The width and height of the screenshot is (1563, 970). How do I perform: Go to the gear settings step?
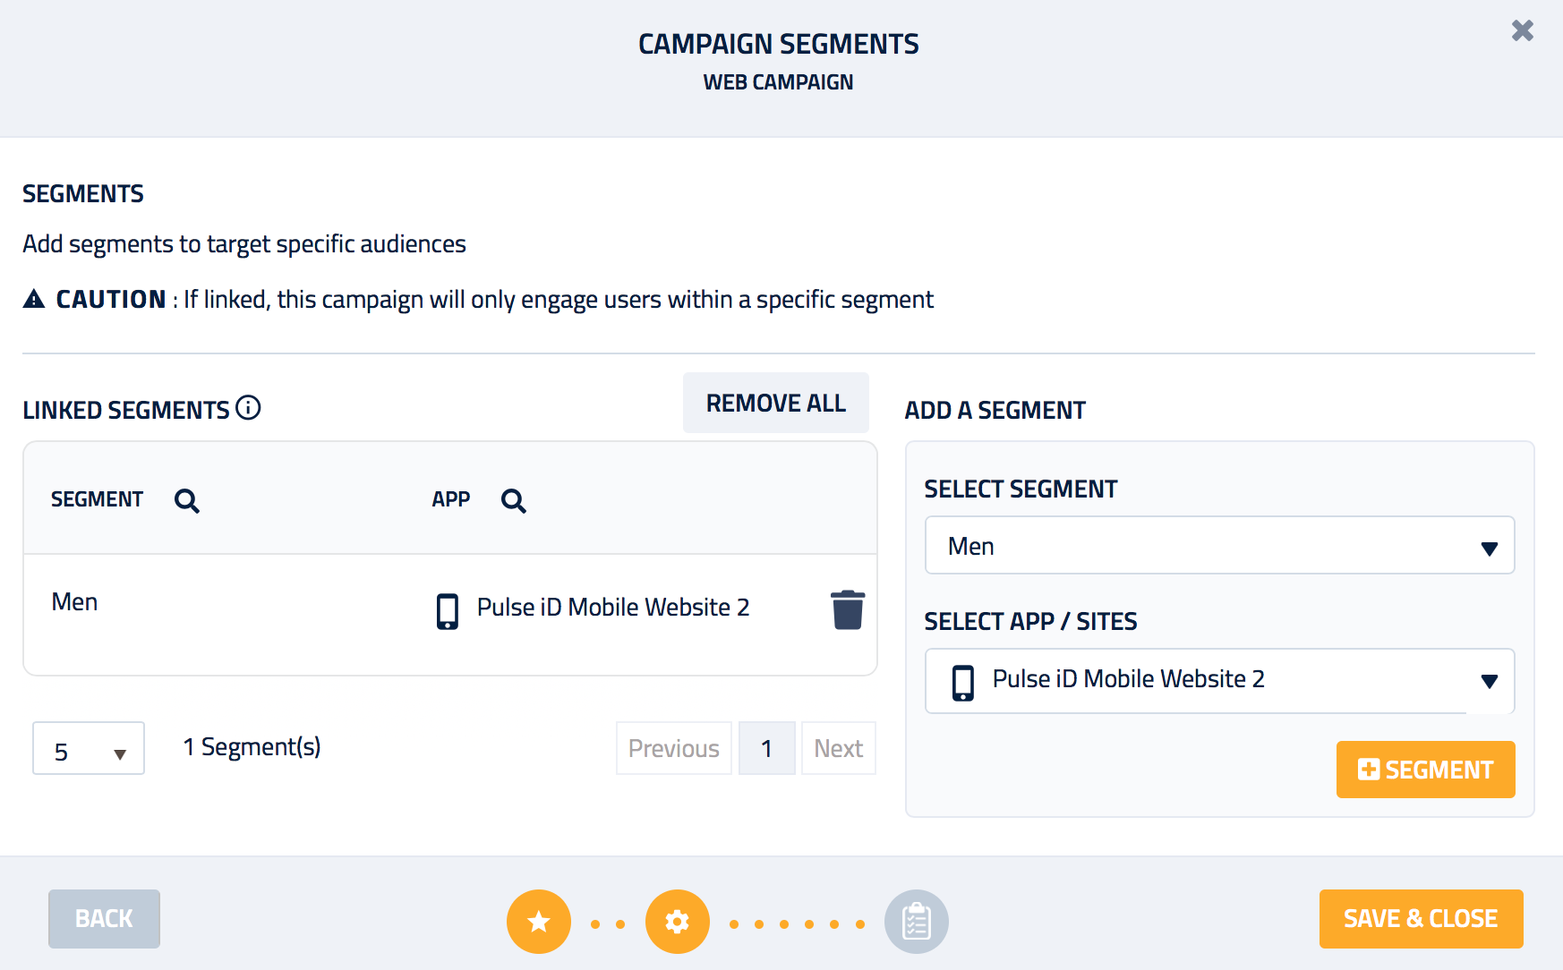(x=678, y=922)
